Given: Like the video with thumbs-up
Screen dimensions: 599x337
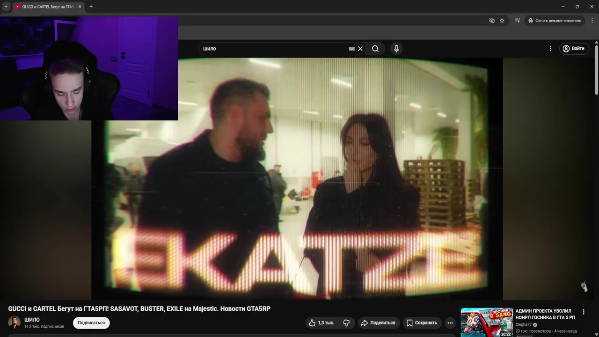Looking at the screenshot, I should (x=321, y=323).
